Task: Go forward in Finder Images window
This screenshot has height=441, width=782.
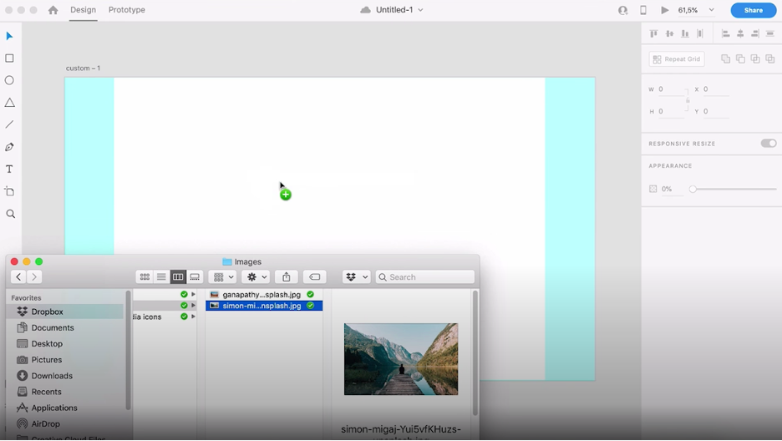Action: click(x=34, y=277)
